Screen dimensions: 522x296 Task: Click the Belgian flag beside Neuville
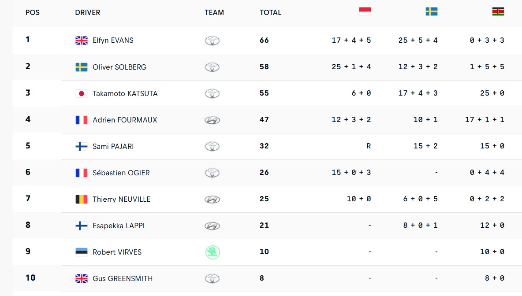82,199
